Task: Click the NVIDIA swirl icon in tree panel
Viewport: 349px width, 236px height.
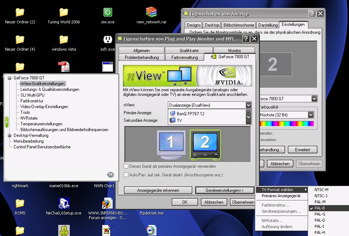Action: pos(110,175)
